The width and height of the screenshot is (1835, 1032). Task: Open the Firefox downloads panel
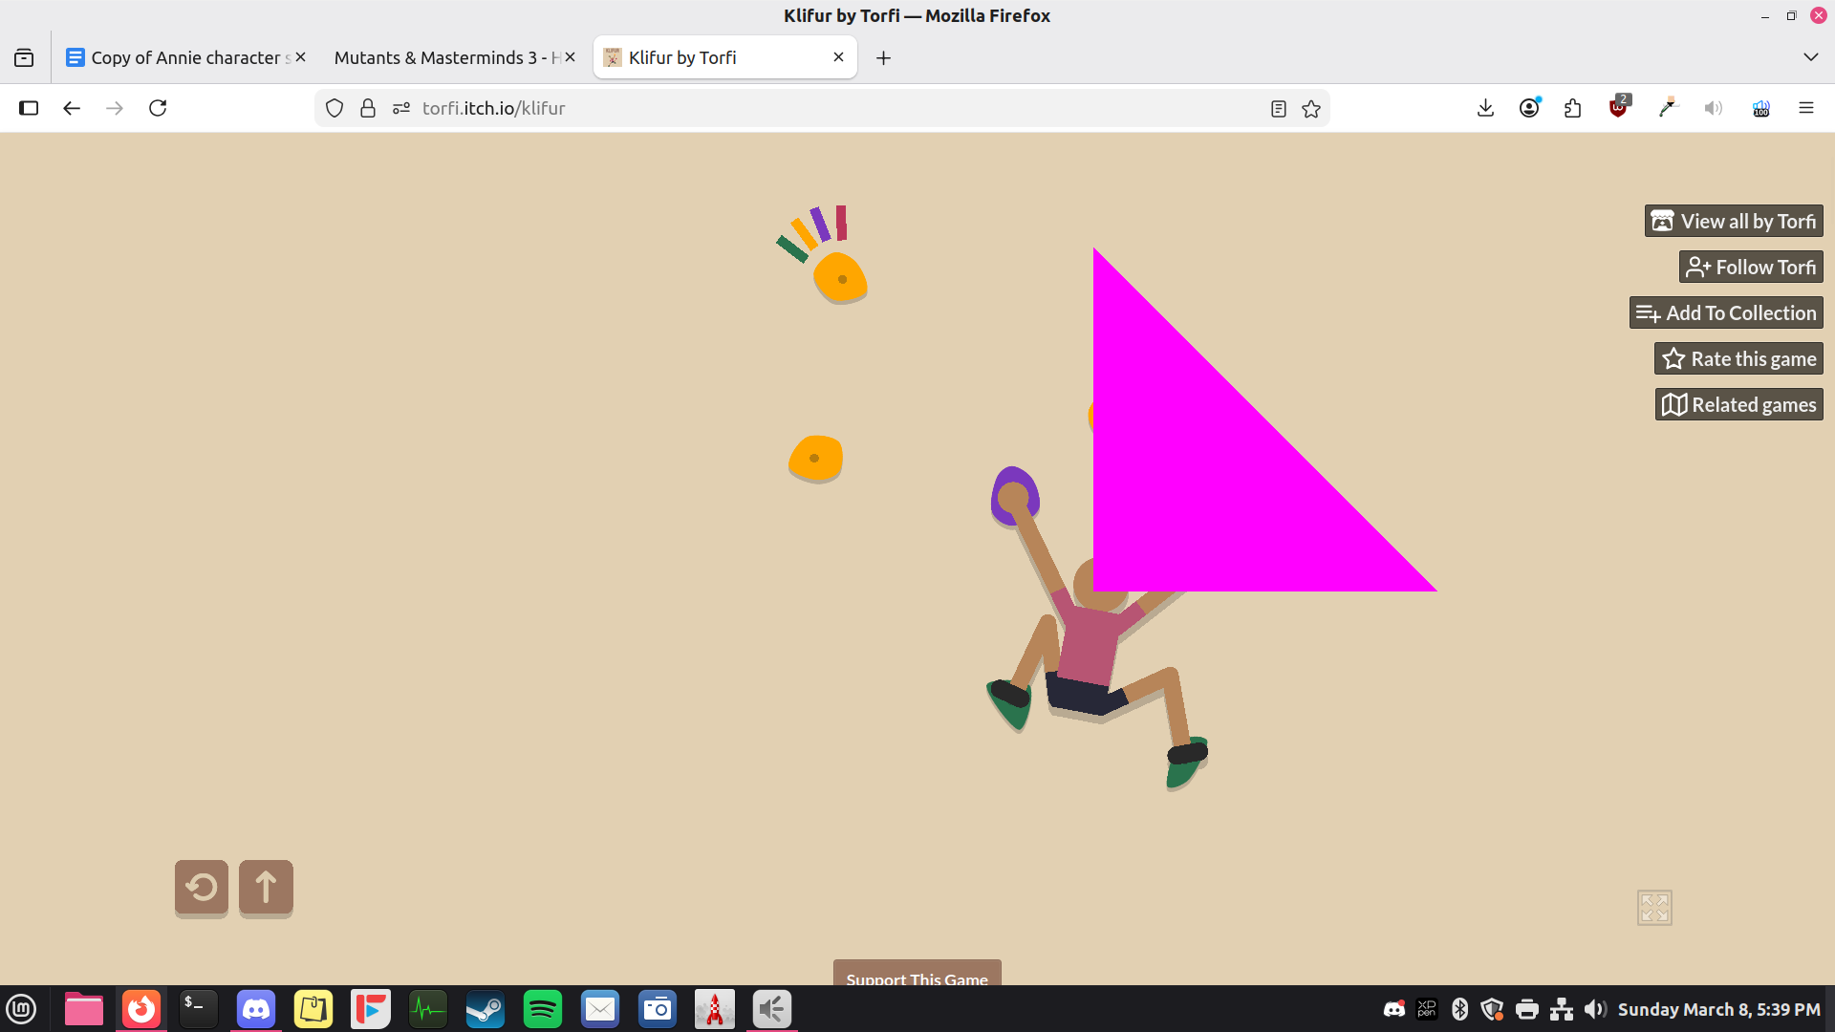pyautogui.click(x=1485, y=108)
